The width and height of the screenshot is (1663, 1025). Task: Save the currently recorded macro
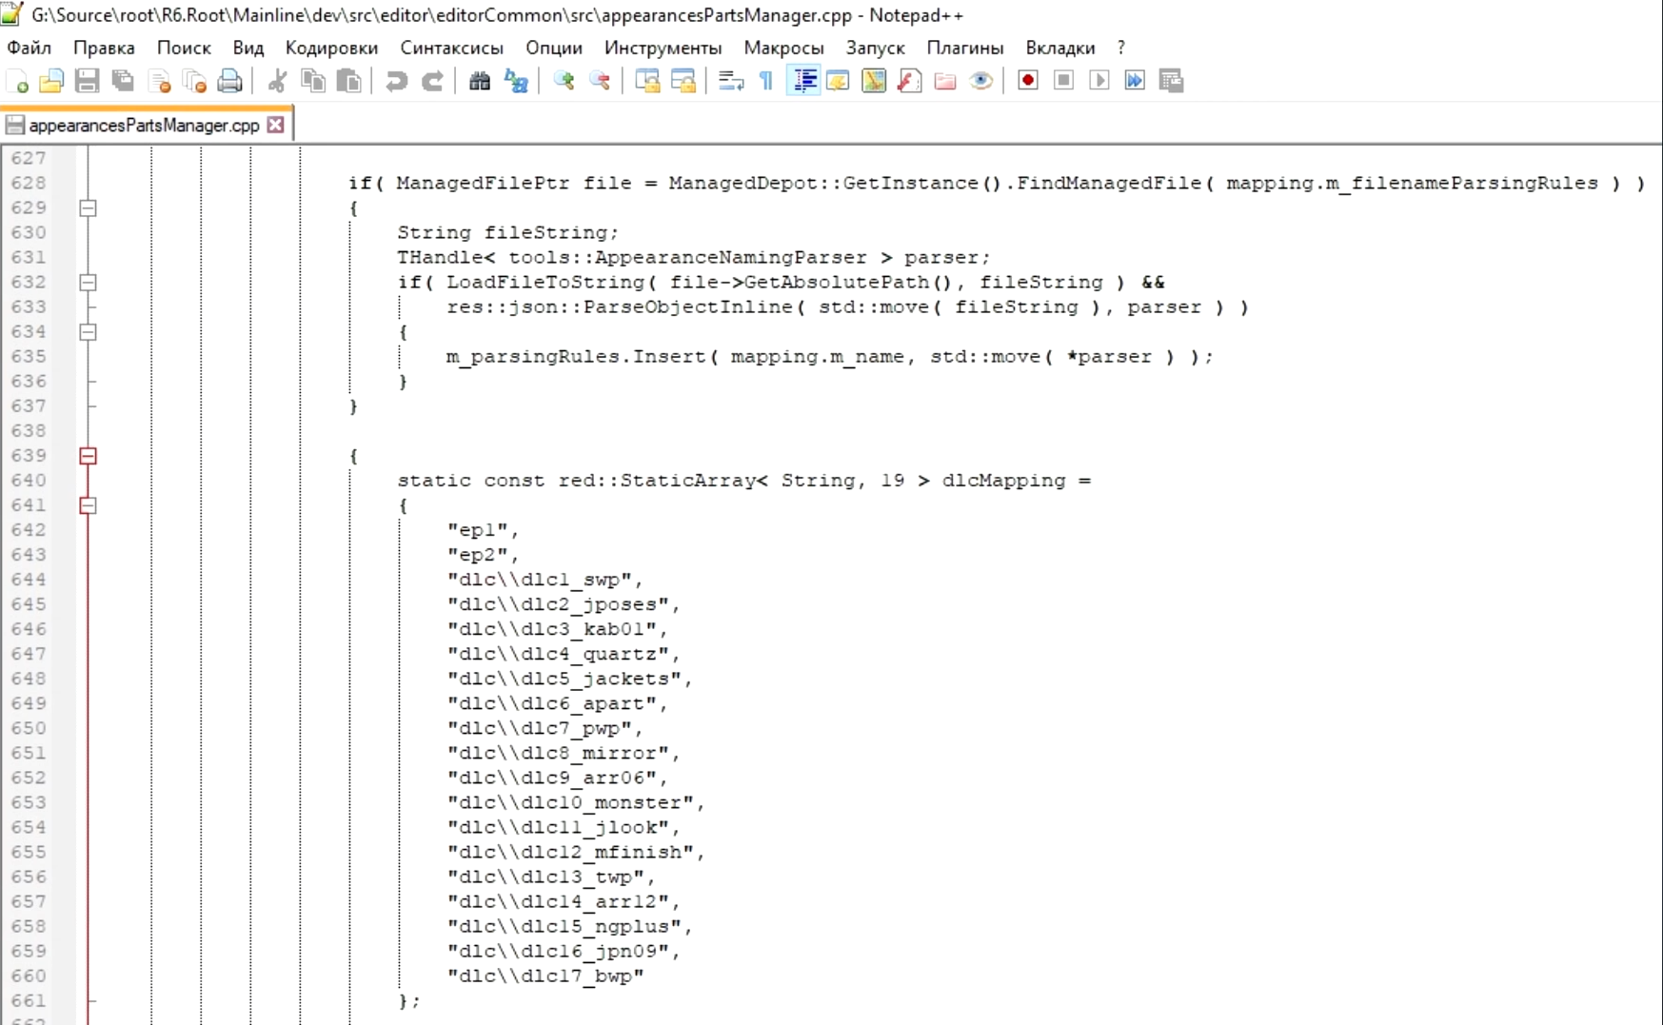pos(1171,81)
